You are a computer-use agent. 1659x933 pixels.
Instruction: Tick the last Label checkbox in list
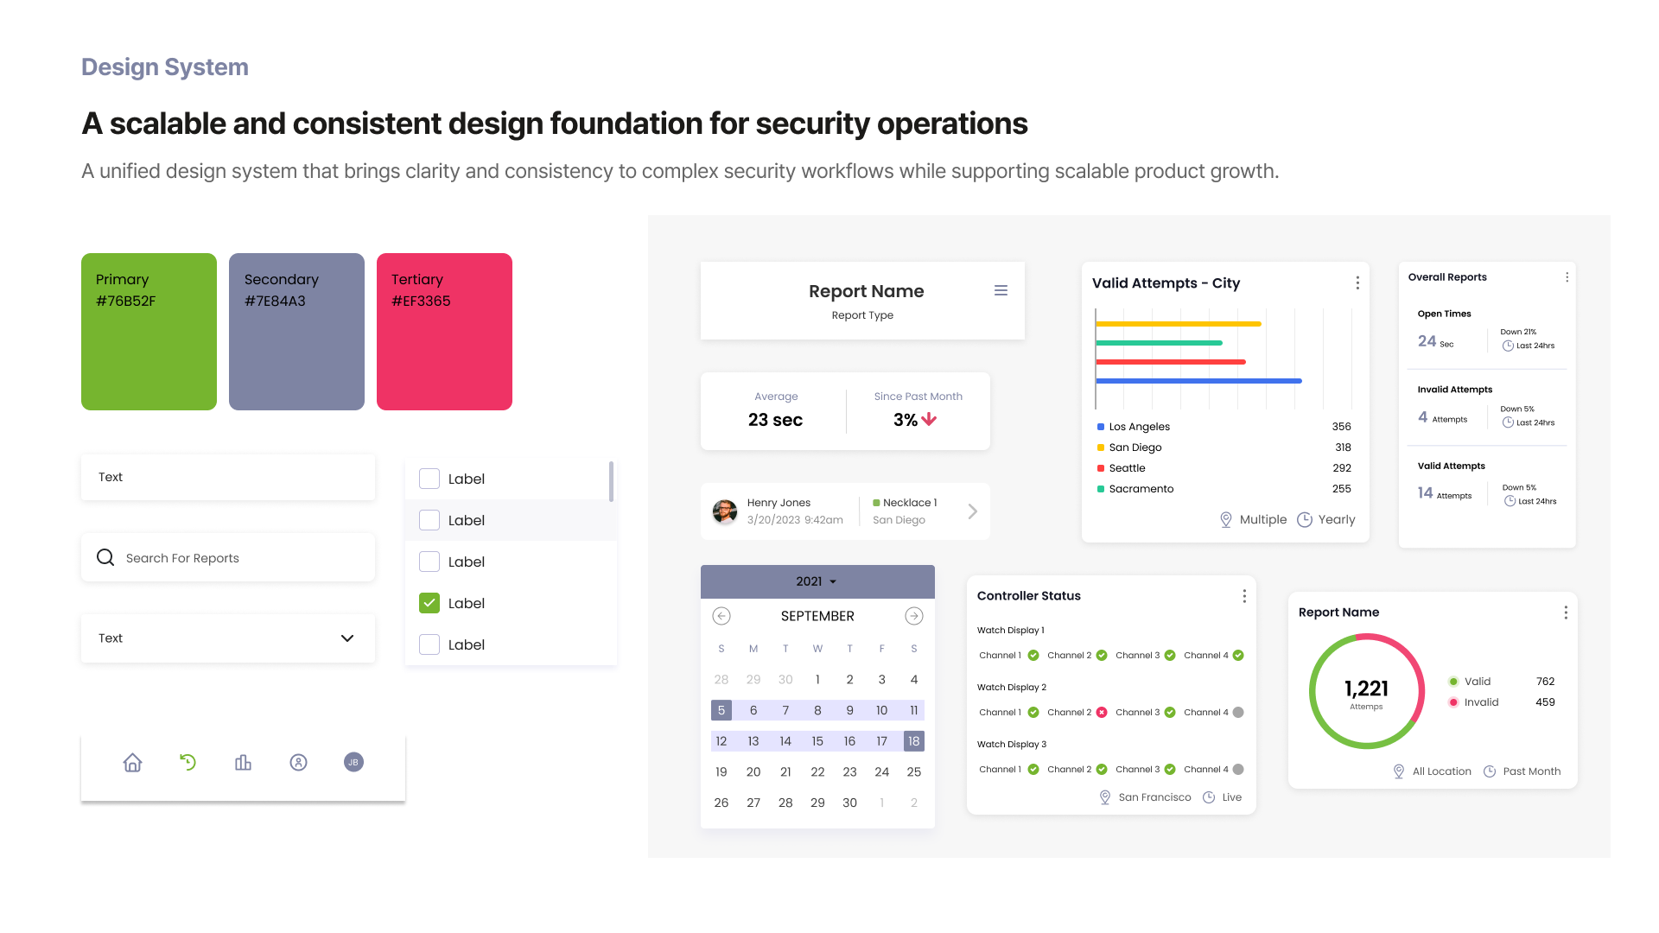429,644
